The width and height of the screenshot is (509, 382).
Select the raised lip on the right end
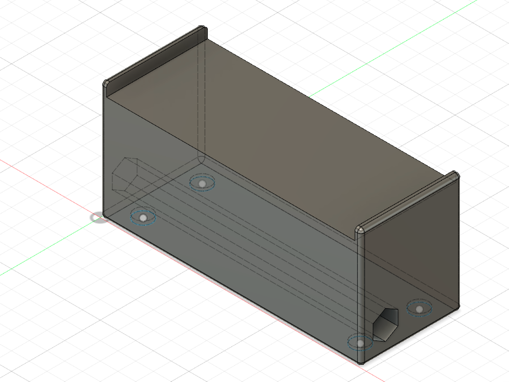point(407,201)
